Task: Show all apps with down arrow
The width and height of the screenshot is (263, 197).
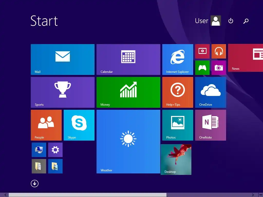Action: pos(35,183)
